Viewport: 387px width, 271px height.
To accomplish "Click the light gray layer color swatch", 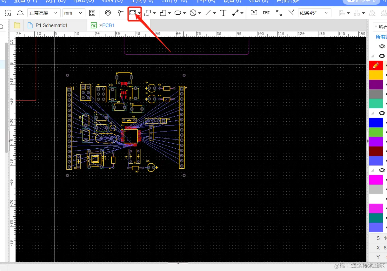I will coord(376,189).
